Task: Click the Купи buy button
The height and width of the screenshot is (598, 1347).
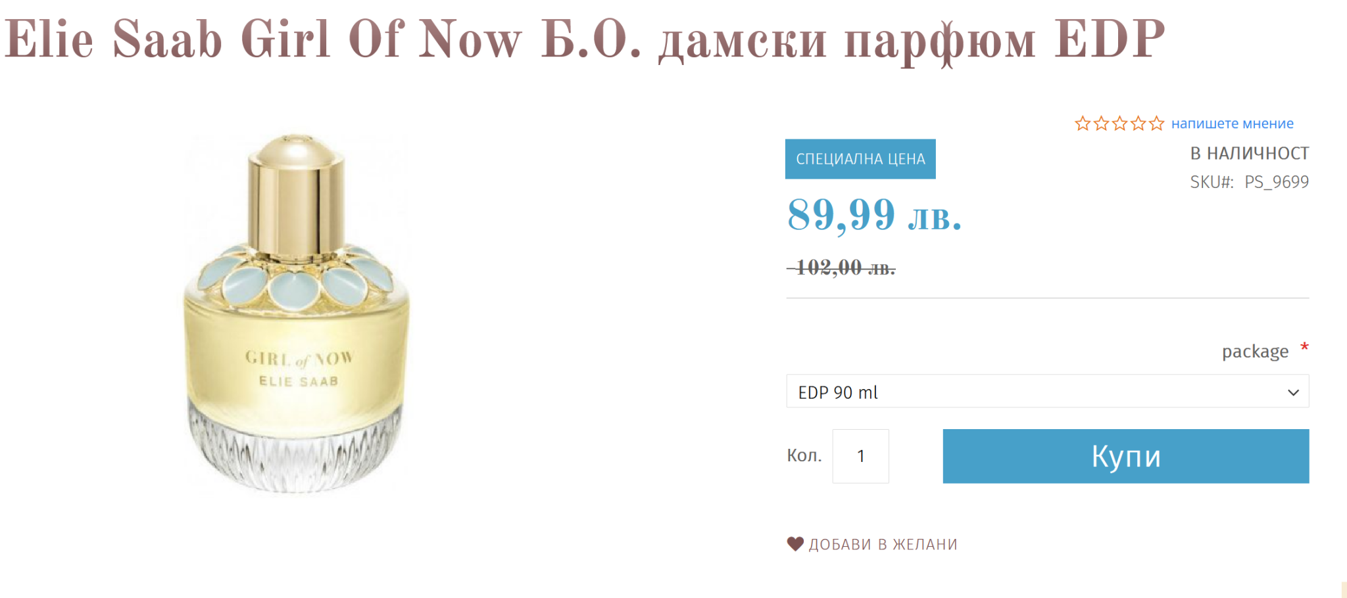Action: pyautogui.click(x=1125, y=456)
